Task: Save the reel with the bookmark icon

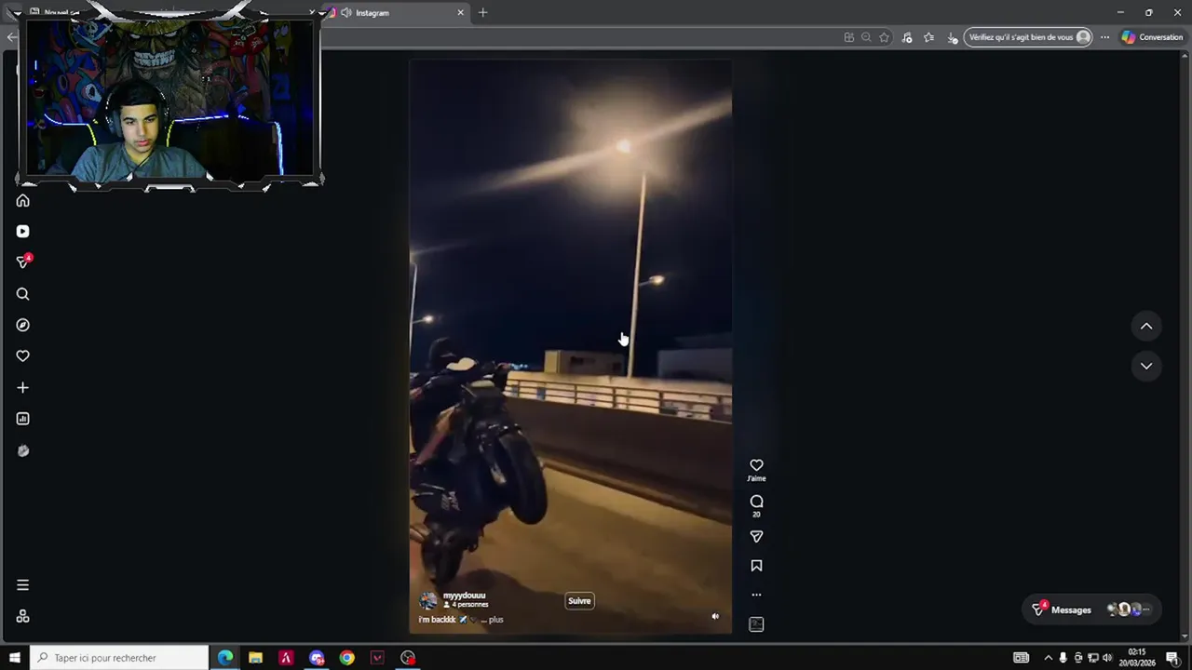Action: click(756, 566)
